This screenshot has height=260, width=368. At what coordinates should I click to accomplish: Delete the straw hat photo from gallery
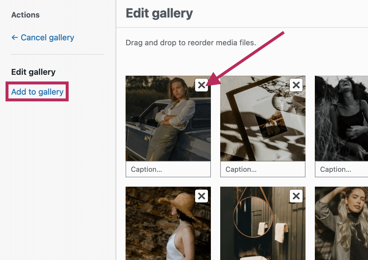(x=202, y=196)
